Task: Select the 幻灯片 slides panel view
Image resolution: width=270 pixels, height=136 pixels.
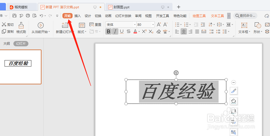Action: click(x=21, y=44)
